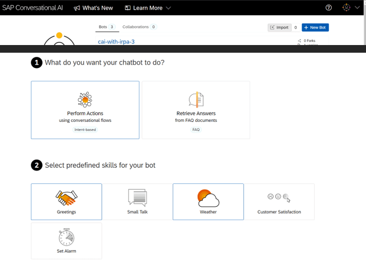The image size is (366, 261).
Task: Click the book icon beside Learn More
Action: 128,8
